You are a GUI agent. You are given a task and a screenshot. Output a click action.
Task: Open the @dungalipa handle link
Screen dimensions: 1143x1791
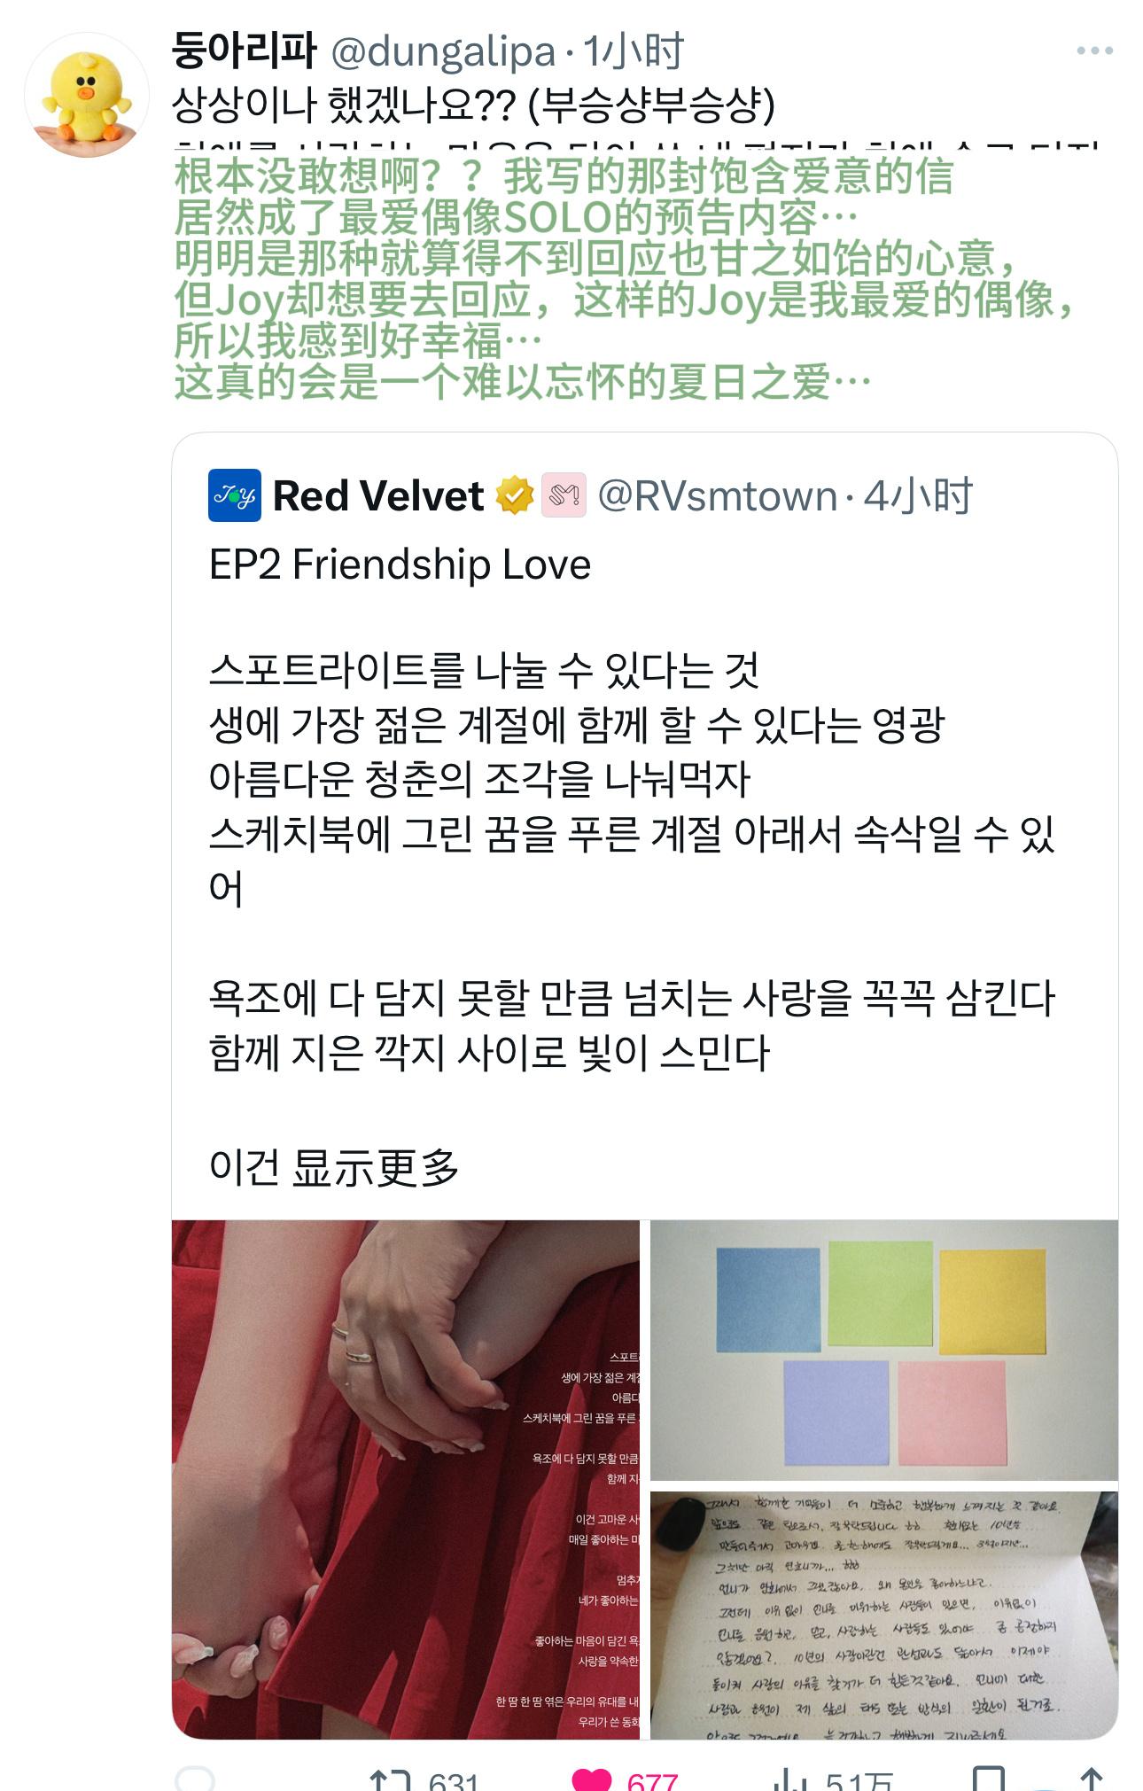pos(443,52)
